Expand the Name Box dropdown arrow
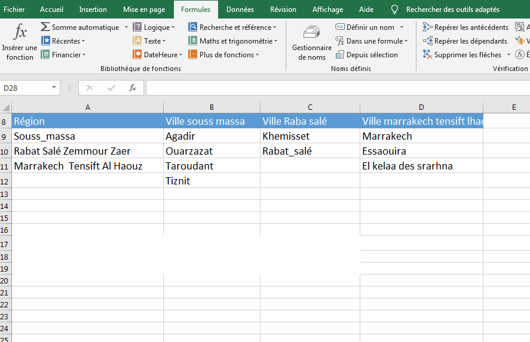Screen dimensions: 530x342 click(x=54, y=88)
